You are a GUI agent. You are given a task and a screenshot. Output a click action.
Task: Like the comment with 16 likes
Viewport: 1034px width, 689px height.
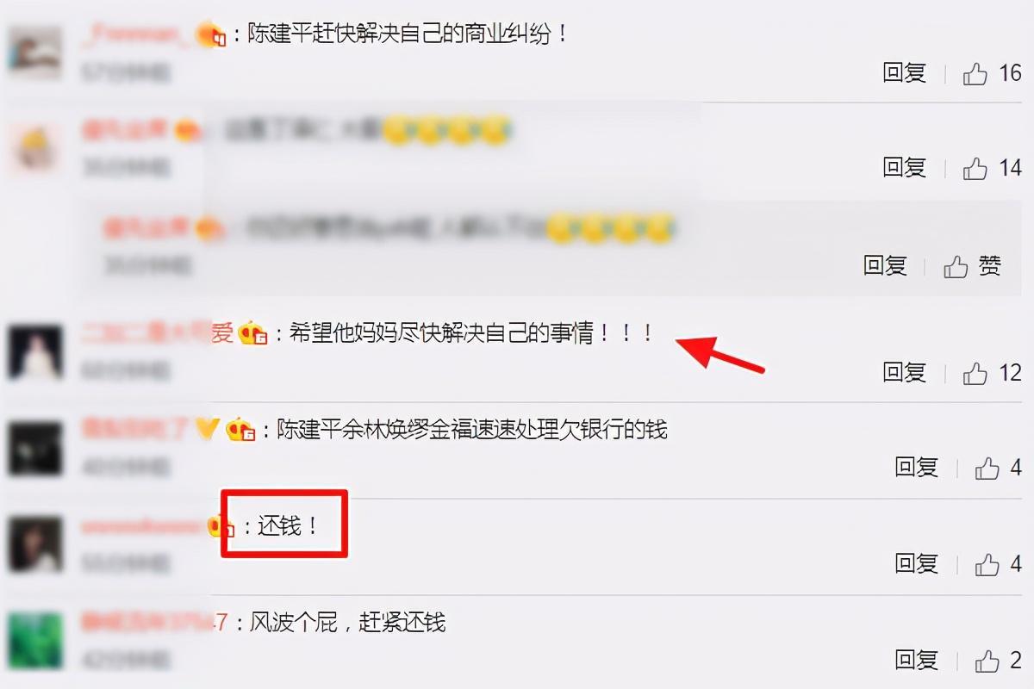975,74
